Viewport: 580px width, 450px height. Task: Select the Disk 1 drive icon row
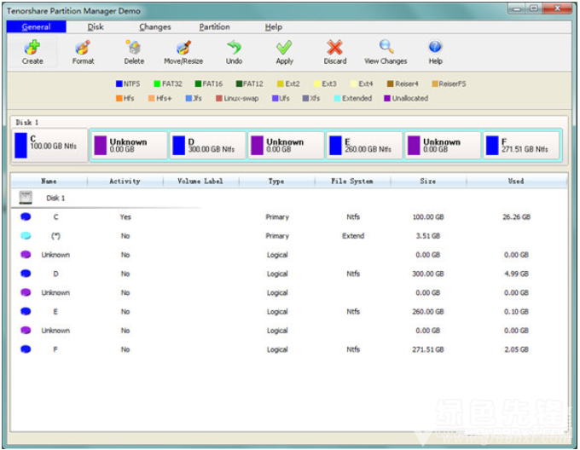pos(26,198)
